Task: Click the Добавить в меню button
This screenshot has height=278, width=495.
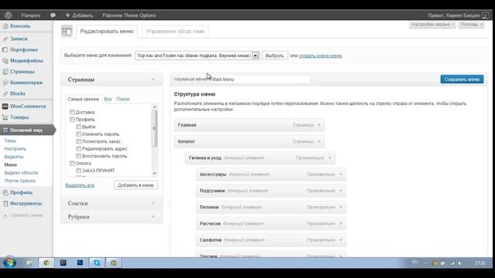Action: pyautogui.click(x=136, y=185)
